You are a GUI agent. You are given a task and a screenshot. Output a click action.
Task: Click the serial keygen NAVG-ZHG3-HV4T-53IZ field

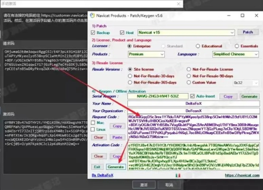tap(158, 96)
